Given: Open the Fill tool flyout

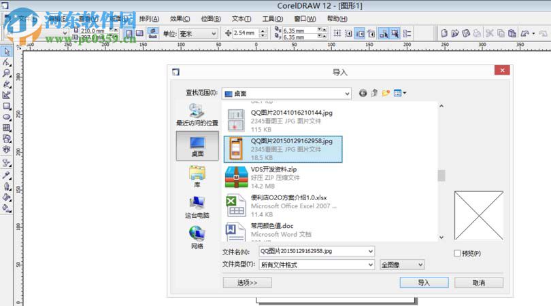Looking at the screenshot, I should coord(6,197).
